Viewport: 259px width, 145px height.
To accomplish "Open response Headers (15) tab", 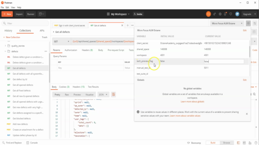I will (x=79, y=87).
